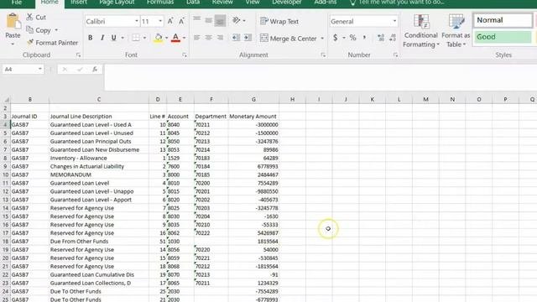The image size is (537, 302).
Task: Apply the Good cell style
Action: (503, 37)
